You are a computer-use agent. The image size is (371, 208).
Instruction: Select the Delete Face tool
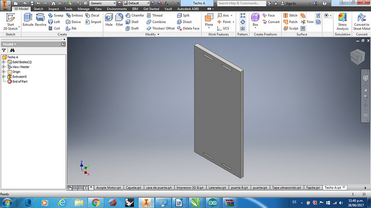[x=188, y=28]
